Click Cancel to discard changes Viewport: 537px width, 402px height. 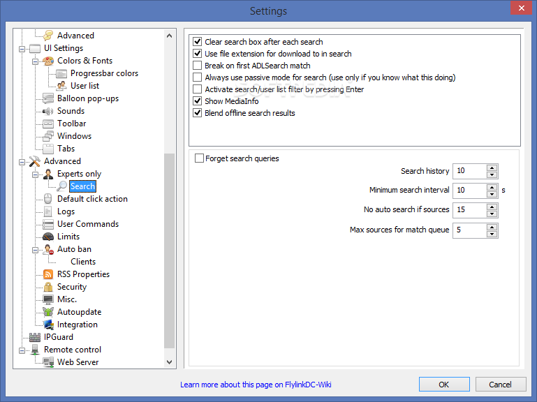click(x=501, y=385)
